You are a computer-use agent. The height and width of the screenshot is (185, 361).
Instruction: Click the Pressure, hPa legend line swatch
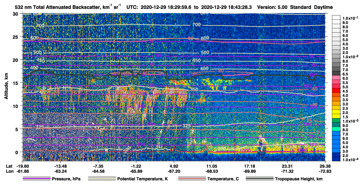pyautogui.click(x=37, y=179)
